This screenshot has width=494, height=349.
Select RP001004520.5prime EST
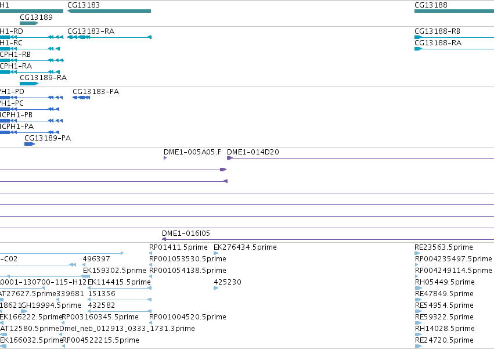(150, 323)
